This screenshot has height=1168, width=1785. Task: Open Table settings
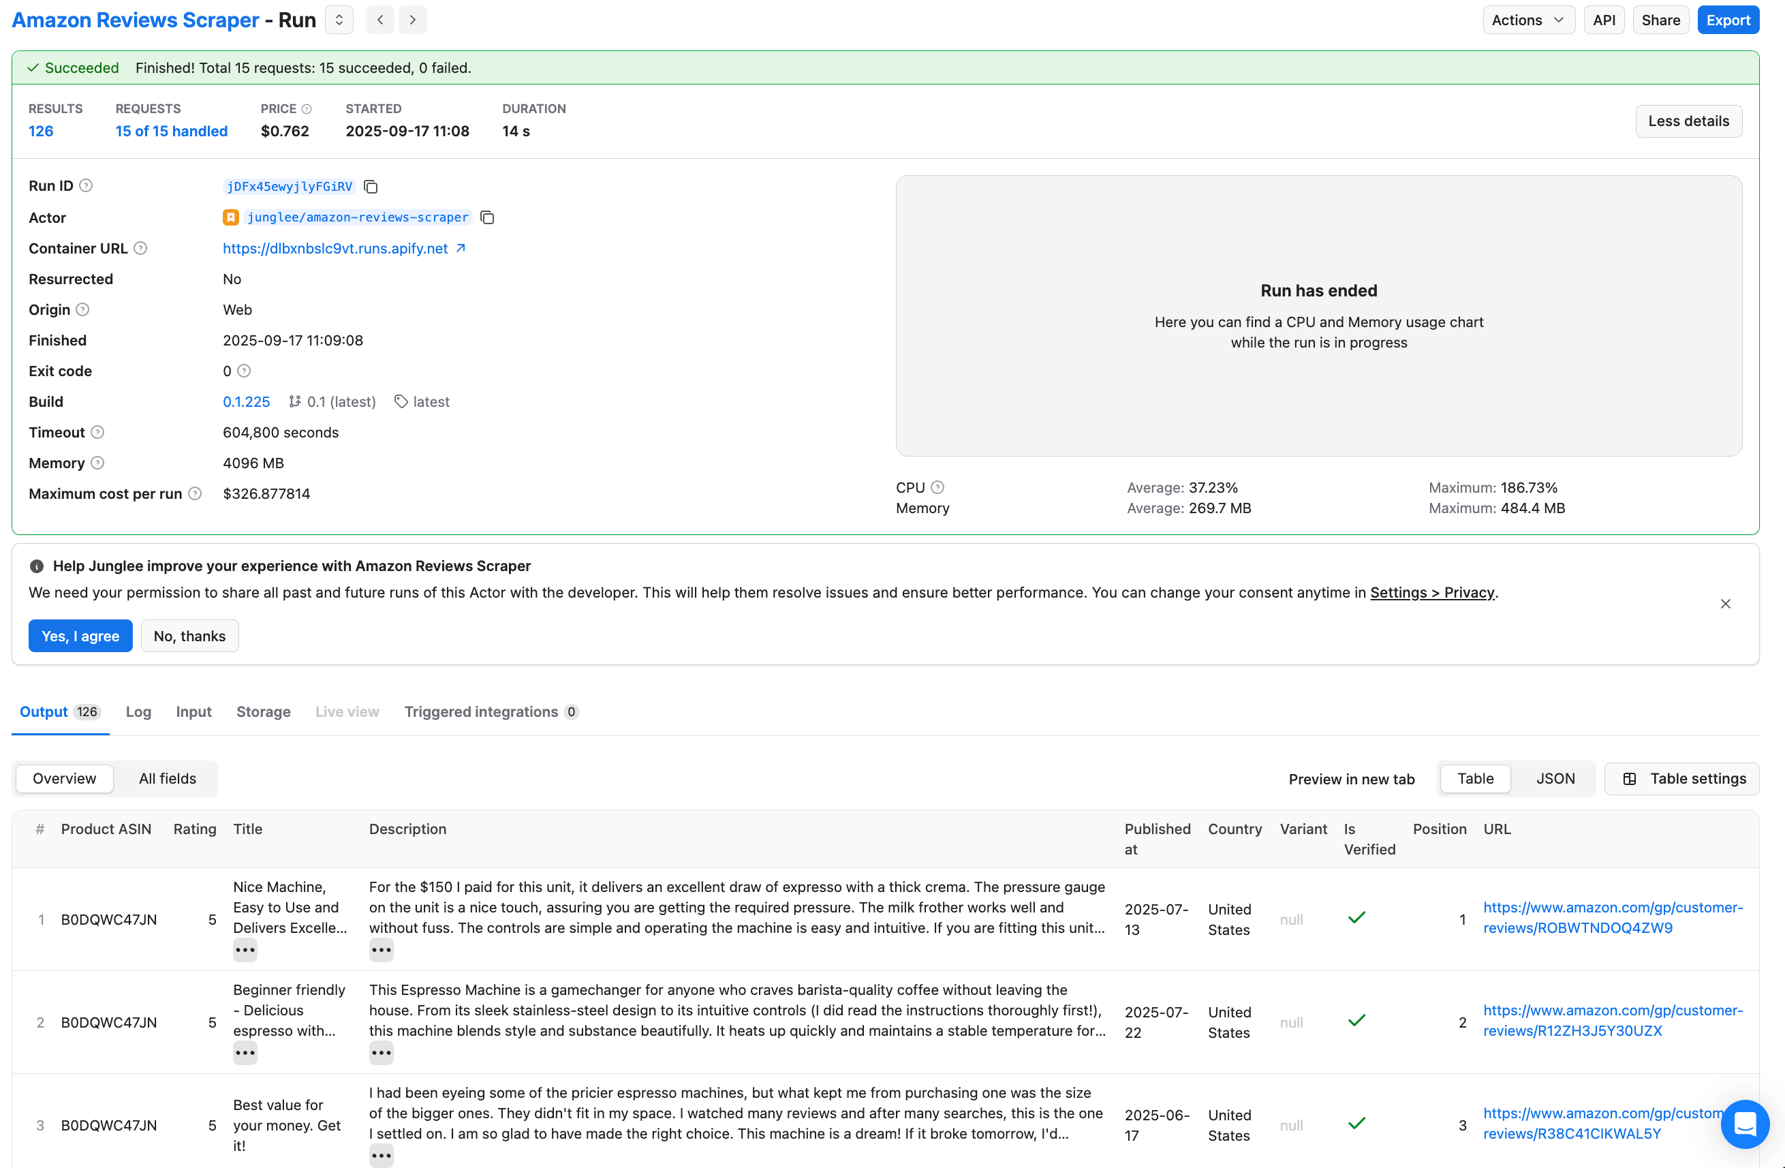point(1682,779)
